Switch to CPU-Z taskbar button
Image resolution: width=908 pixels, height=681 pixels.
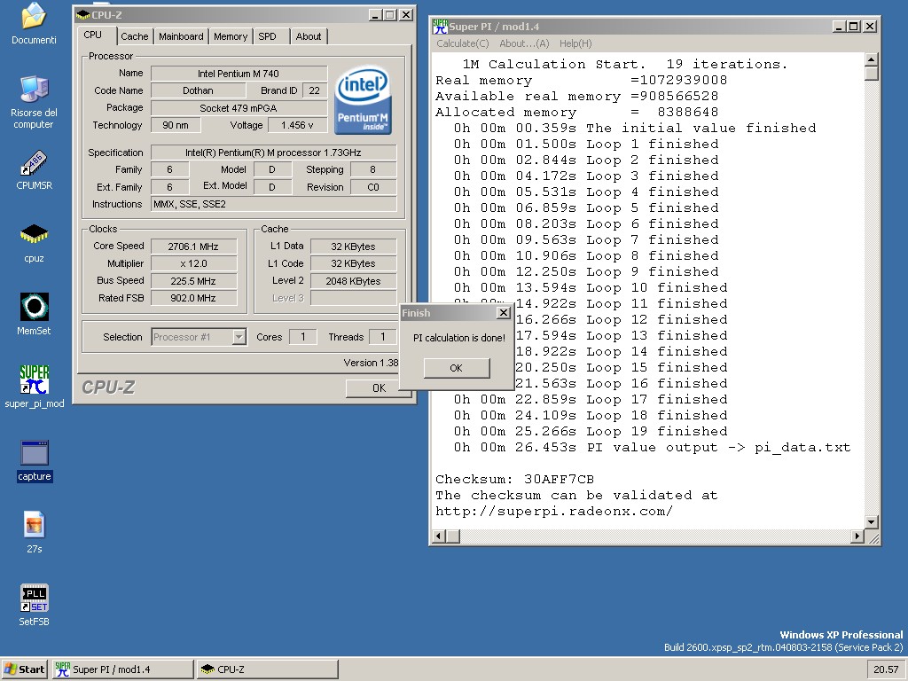click(267, 669)
